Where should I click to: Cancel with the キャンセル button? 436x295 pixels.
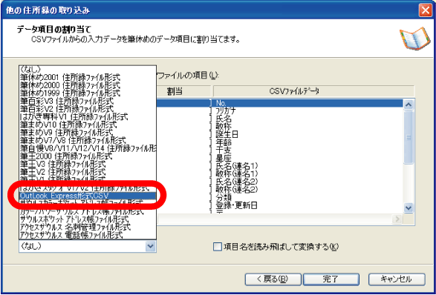point(397,279)
